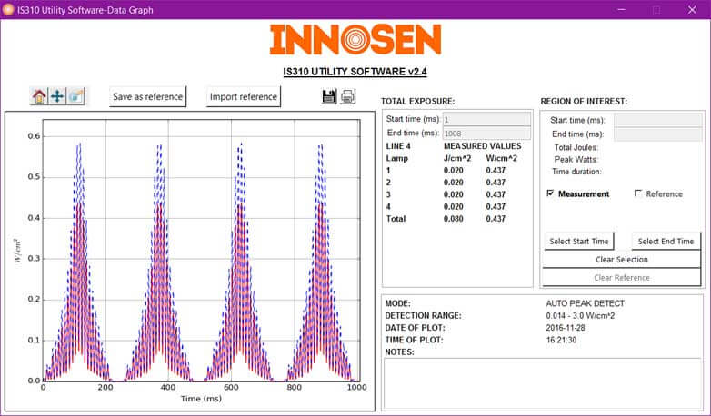Screen dimensions: 711x416
Task: Click Import reference button
Action: click(244, 96)
